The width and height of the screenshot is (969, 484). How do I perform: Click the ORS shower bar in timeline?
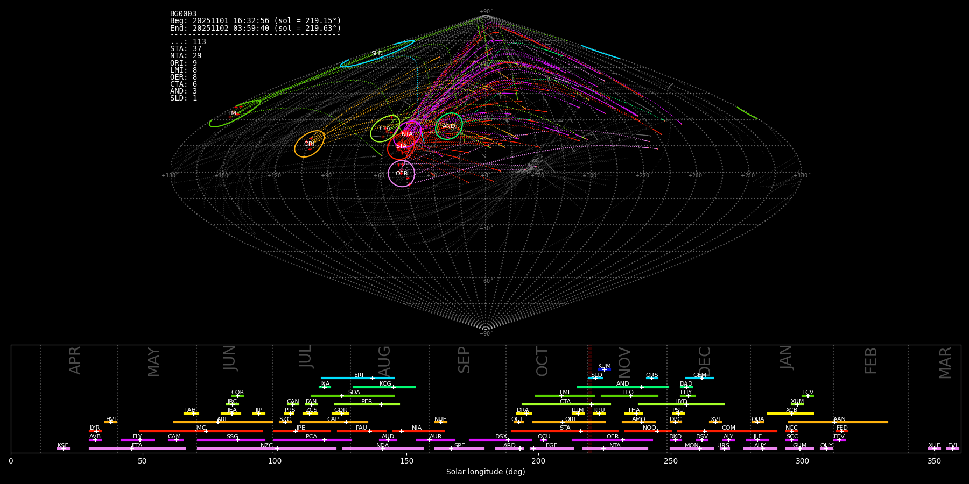pyautogui.click(x=652, y=378)
